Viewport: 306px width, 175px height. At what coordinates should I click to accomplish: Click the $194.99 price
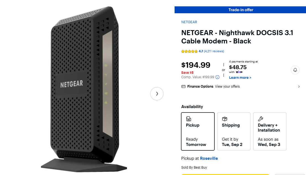[x=196, y=65]
